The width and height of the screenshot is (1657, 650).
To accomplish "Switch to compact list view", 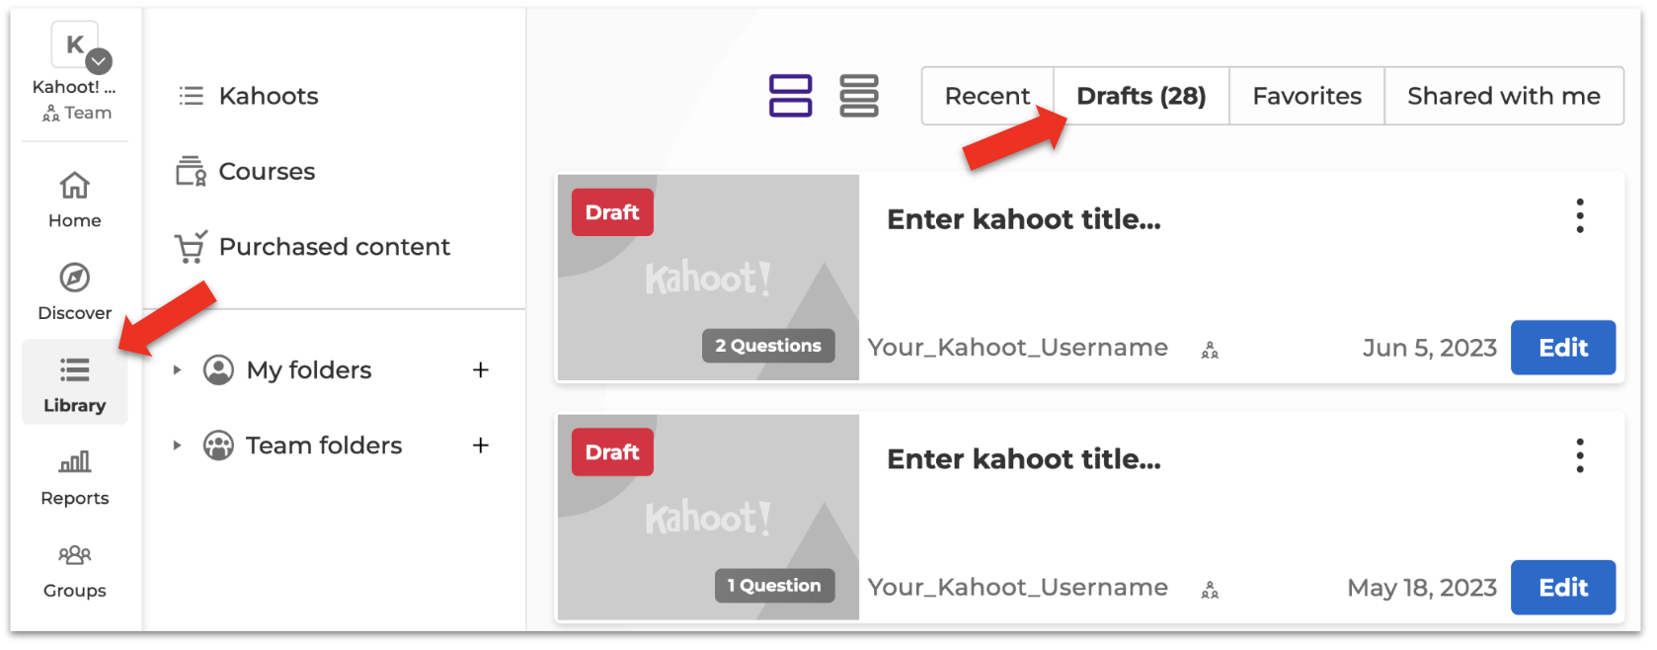I will (x=859, y=96).
